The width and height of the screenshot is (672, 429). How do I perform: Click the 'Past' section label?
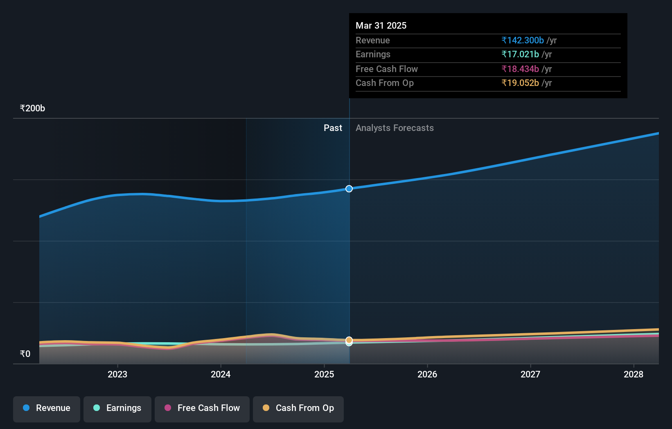[x=333, y=128]
